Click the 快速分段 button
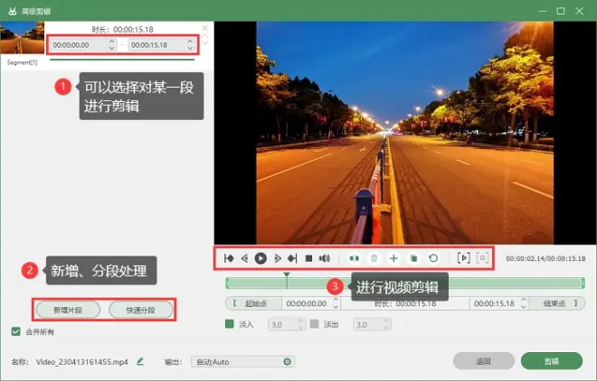This screenshot has width=597, height=381. 141,310
